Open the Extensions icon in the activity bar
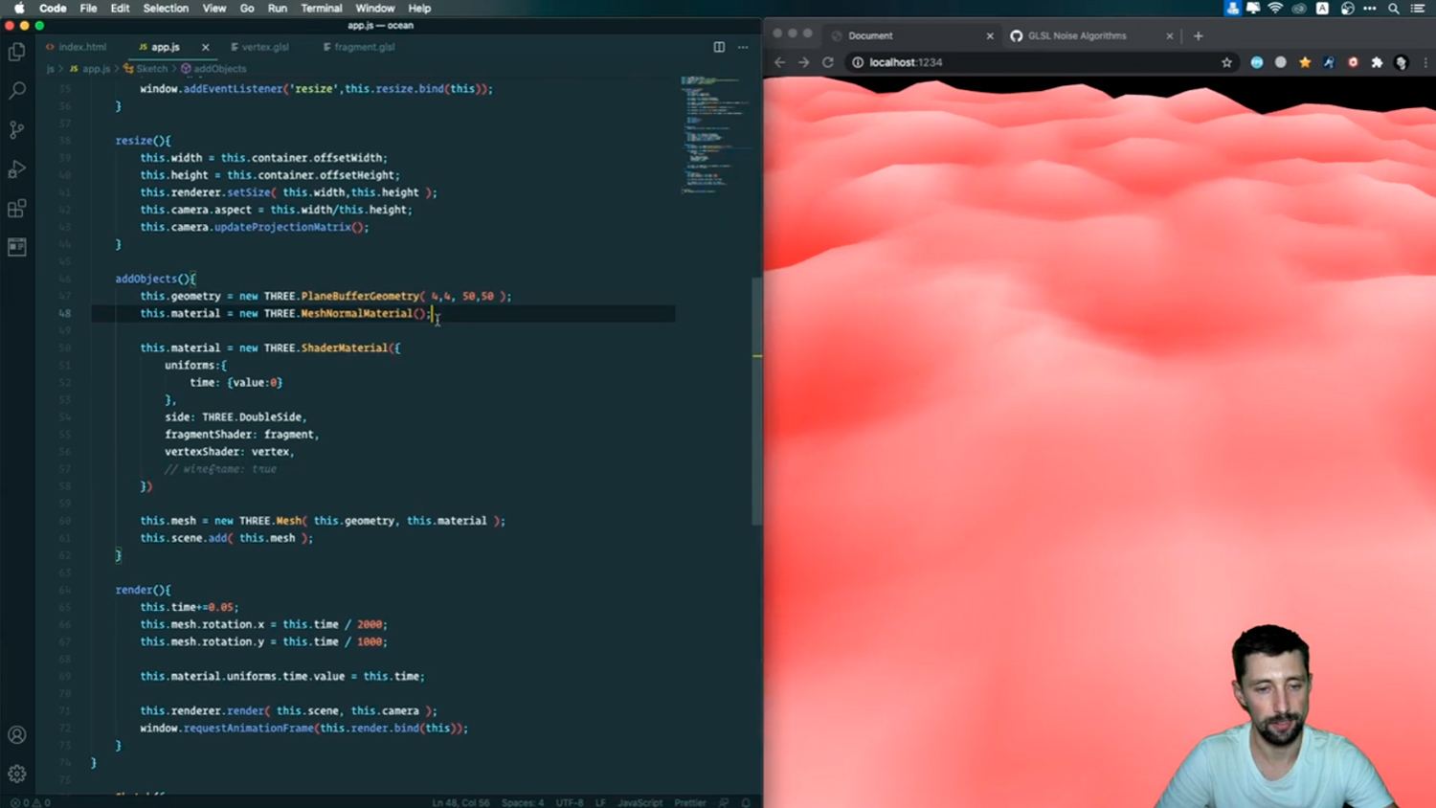The image size is (1436, 808). [16, 207]
